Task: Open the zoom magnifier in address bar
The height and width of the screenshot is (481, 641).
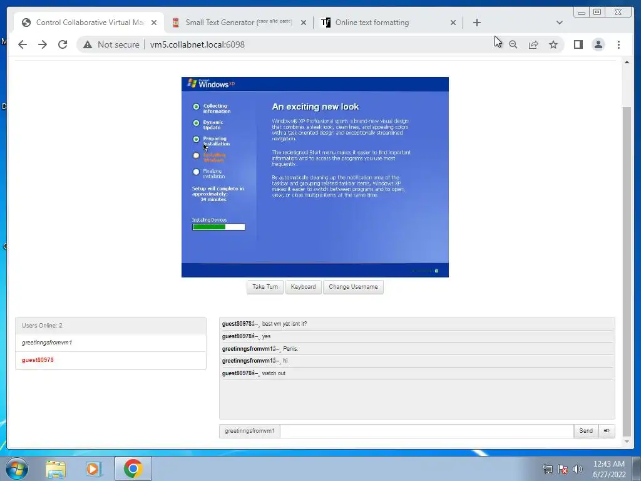Action: tap(513, 44)
